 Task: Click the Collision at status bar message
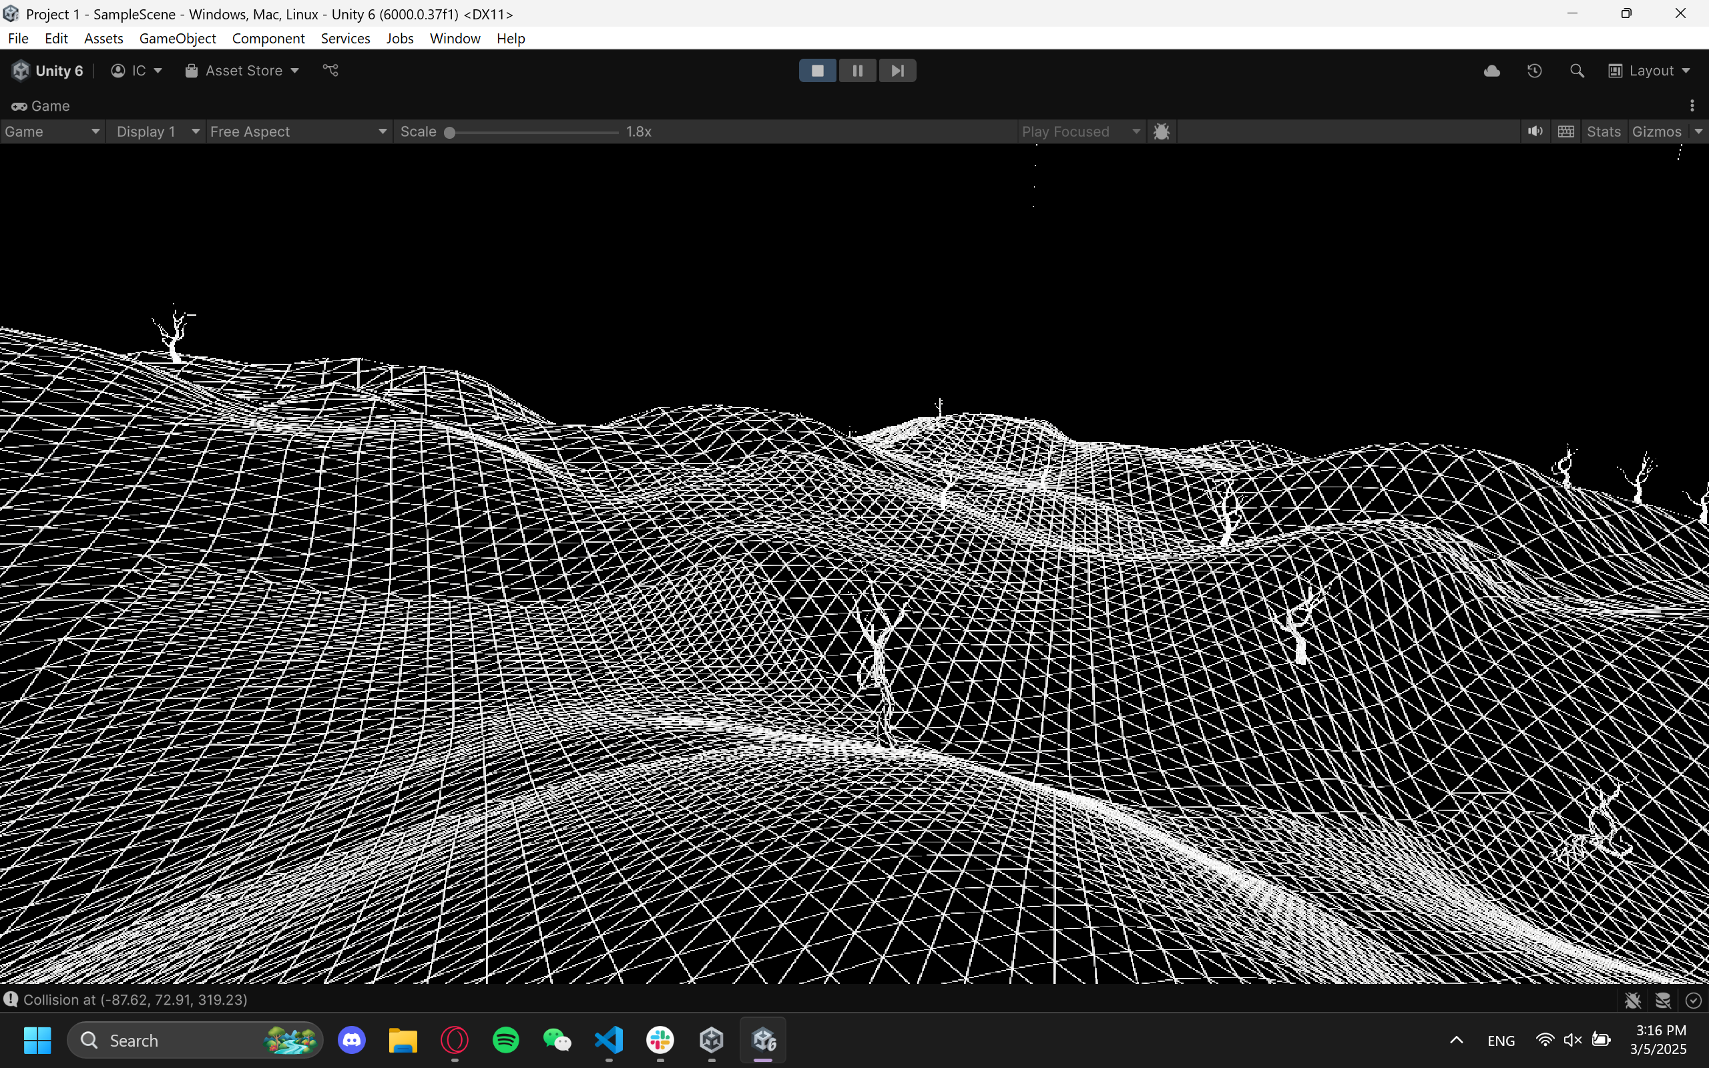point(135,999)
